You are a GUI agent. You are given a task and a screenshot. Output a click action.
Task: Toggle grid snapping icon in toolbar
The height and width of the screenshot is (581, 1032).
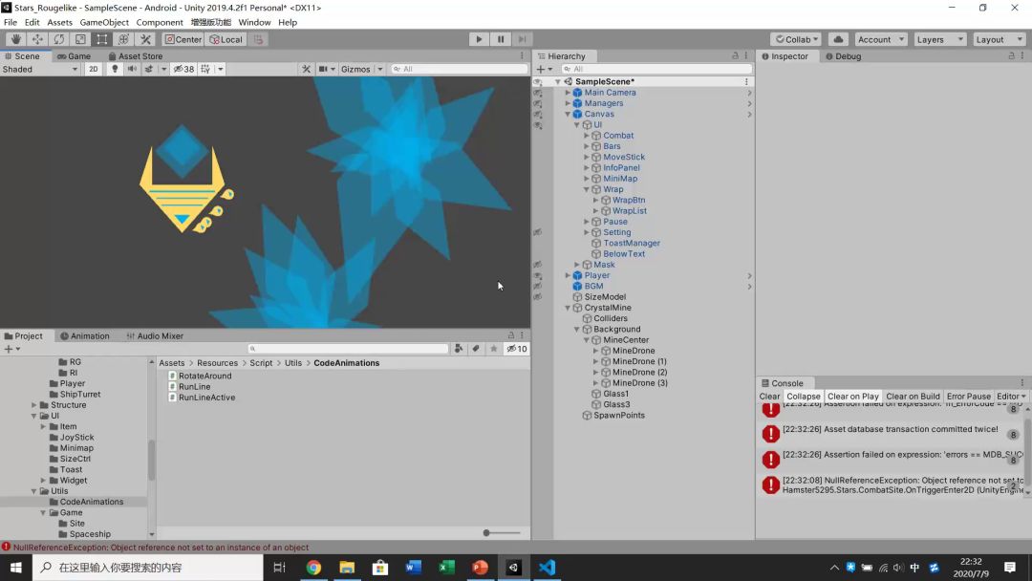point(259,39)
